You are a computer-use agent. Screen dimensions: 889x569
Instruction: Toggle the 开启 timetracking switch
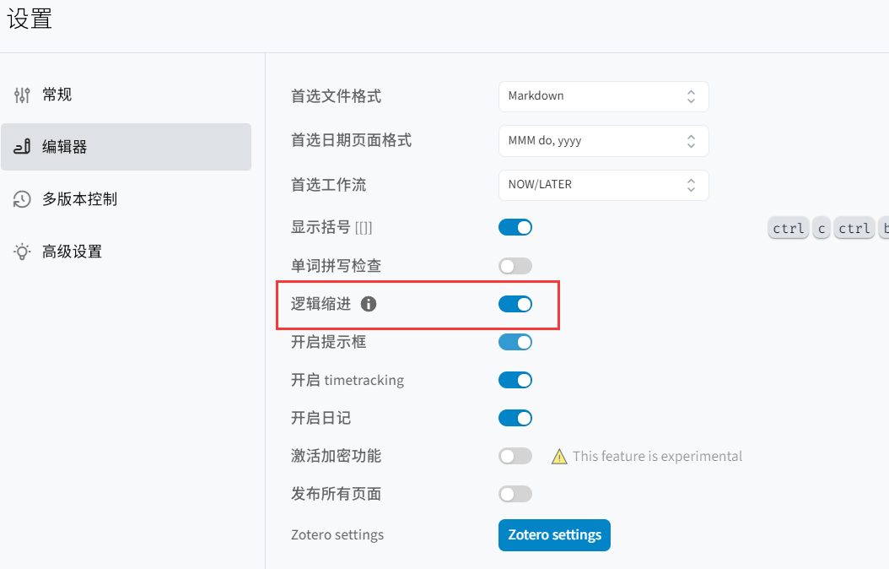click(515, 380)
